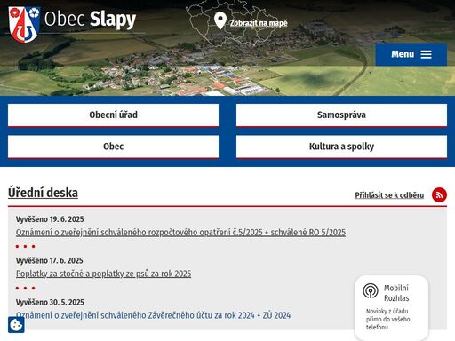Open notice about Závěrečný účet za rok 2024
Image resolution: width=455 pixels, height=341 pixels.
click(x=153, y=315)
